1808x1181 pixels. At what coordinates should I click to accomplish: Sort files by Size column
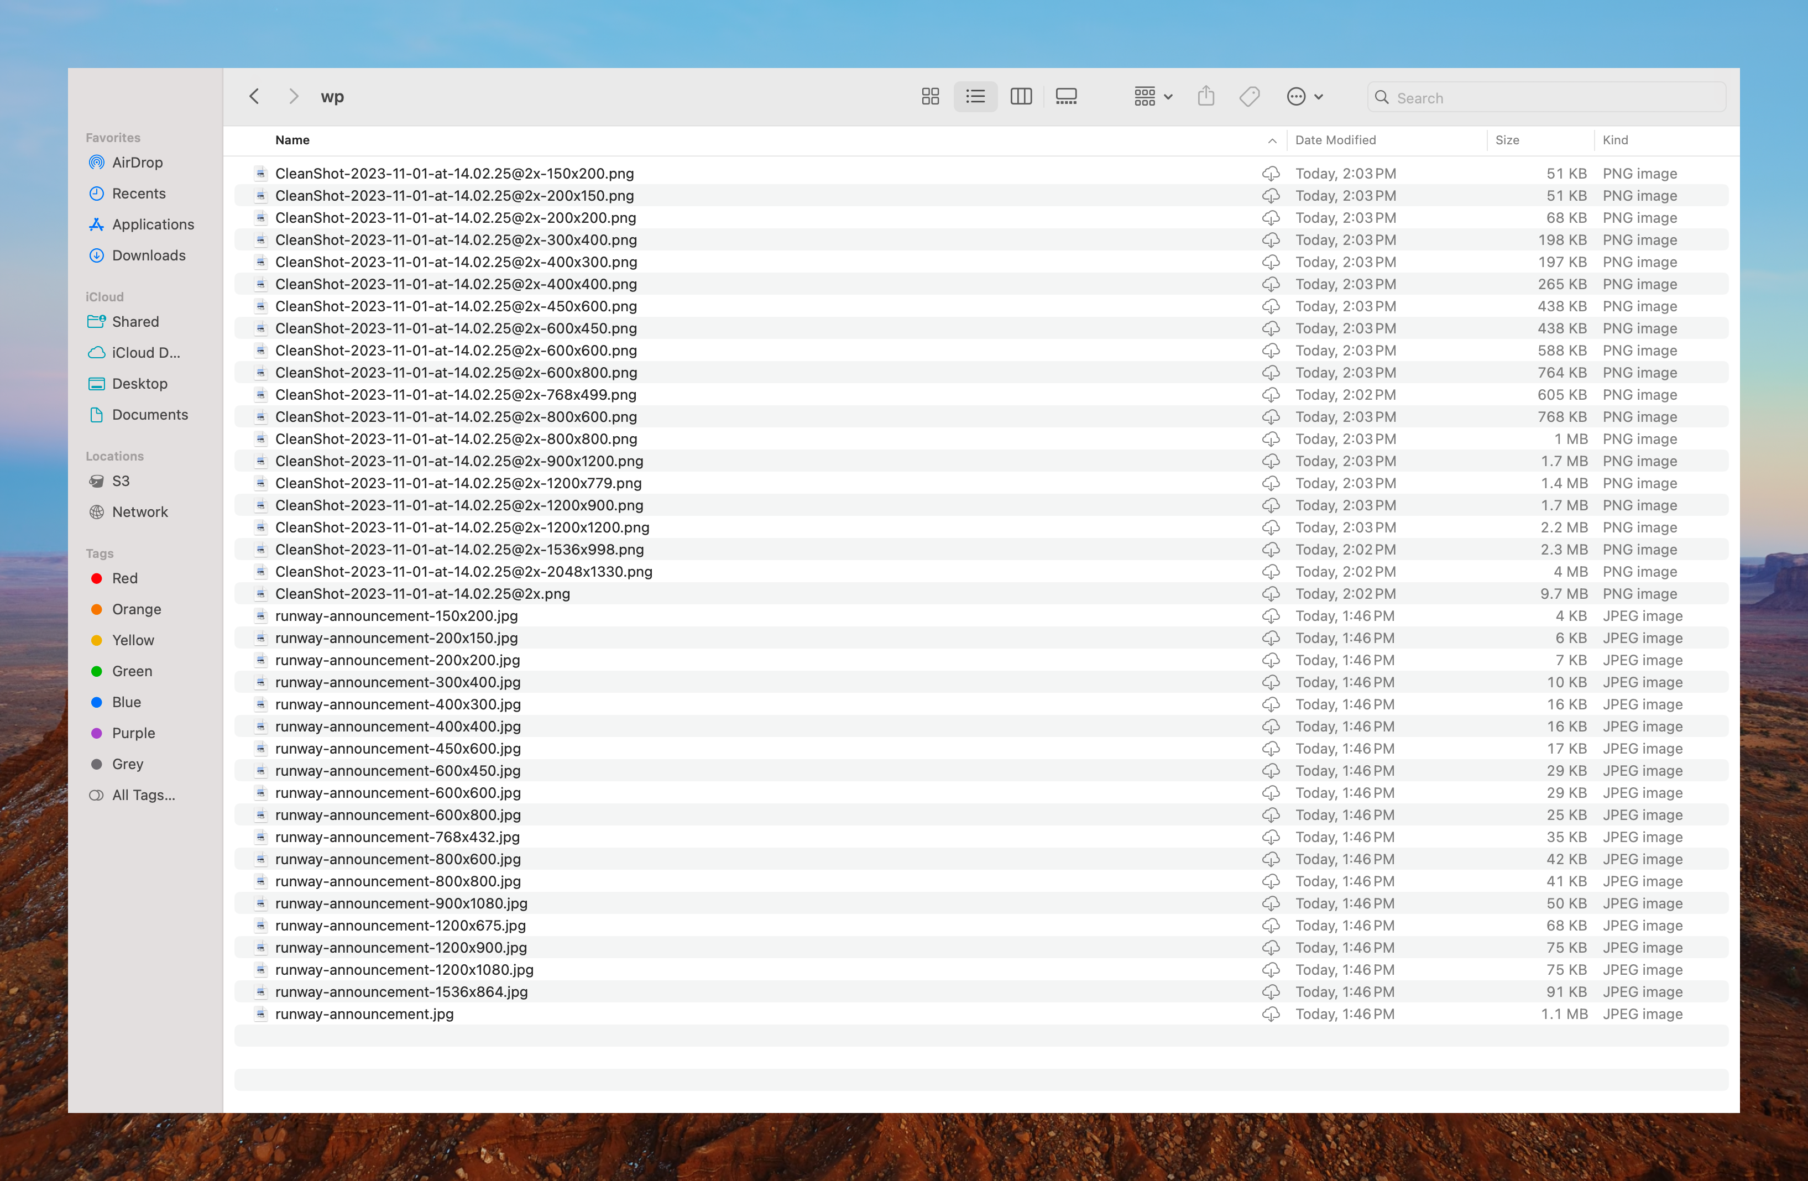coord(1507,140)
